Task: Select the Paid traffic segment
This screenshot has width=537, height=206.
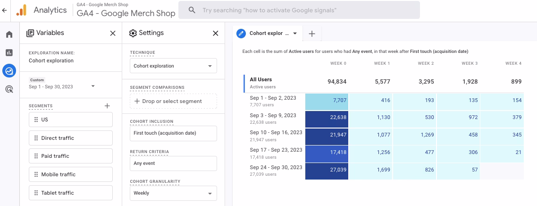Action: (71, 156)
